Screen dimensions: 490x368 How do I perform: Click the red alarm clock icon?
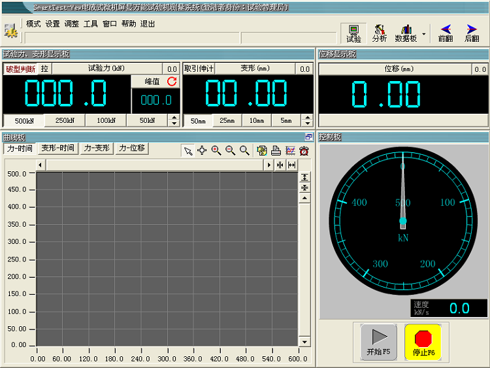point(304,151)
